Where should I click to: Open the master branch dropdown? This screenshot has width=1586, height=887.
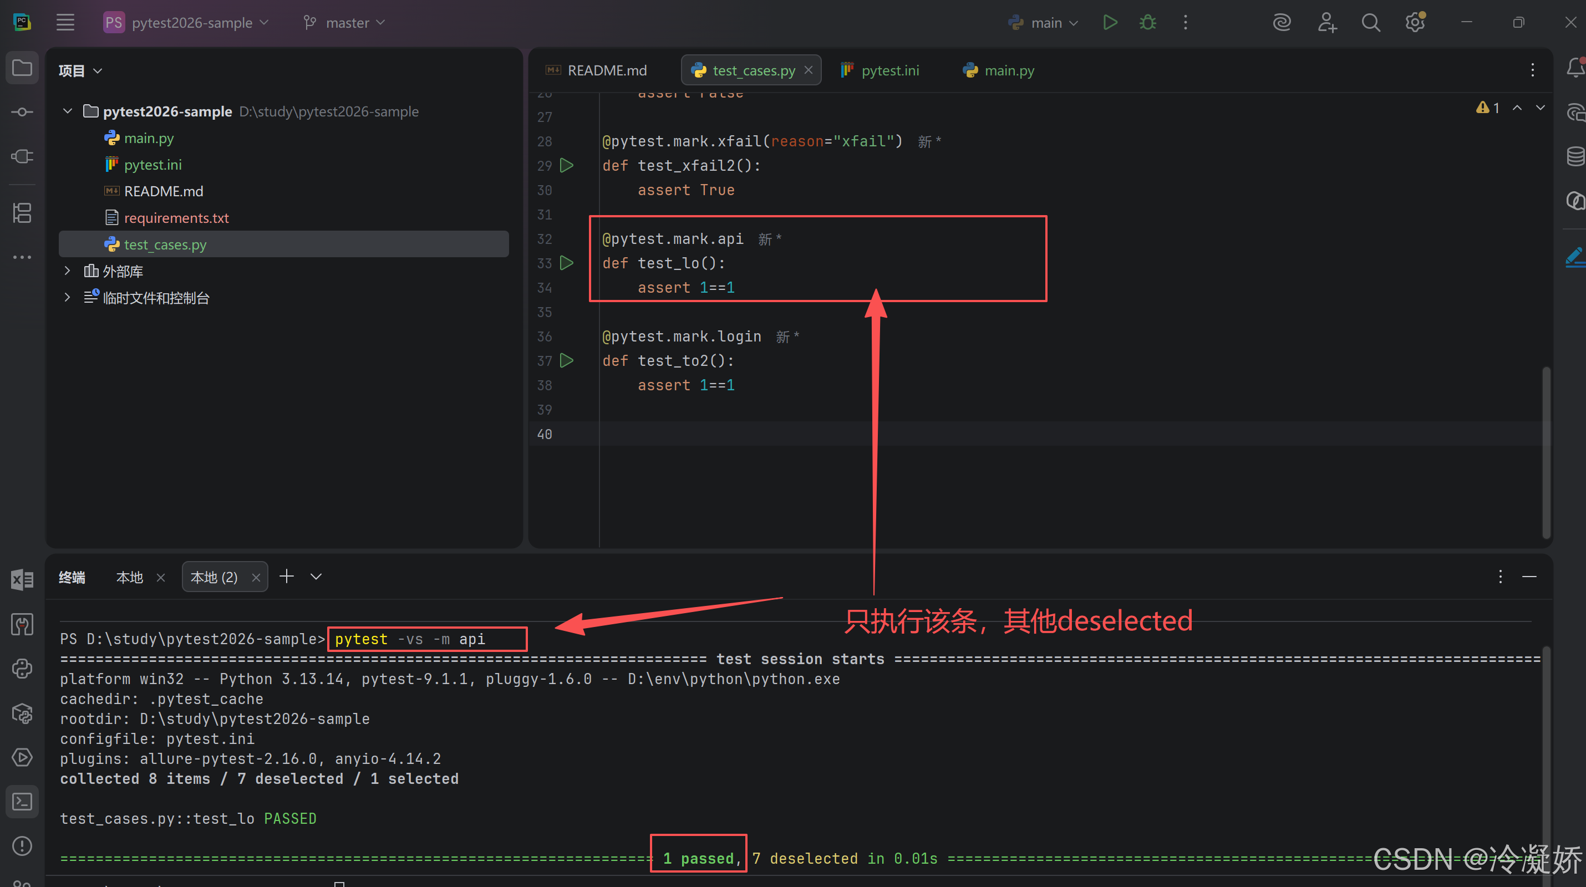tap(344, 23)
